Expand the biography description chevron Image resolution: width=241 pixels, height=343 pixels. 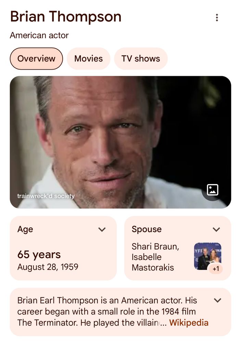coord(217,300)
